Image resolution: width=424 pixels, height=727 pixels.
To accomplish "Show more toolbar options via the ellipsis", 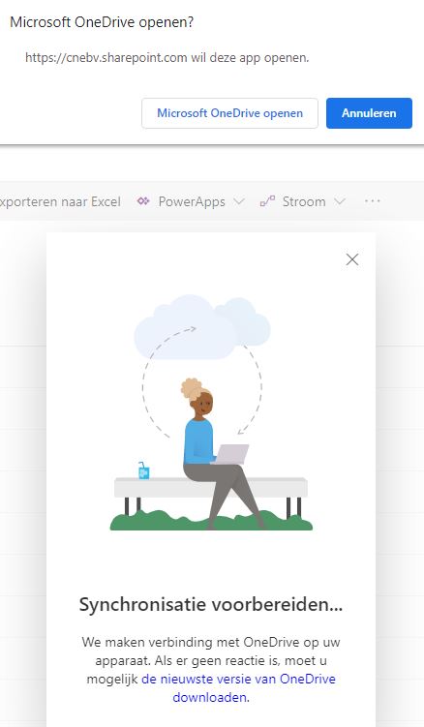I will click(373, 201).
